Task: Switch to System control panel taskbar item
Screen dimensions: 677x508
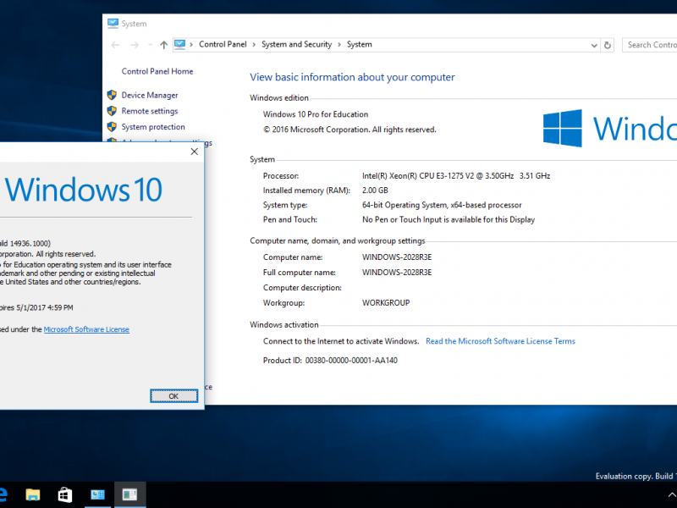Action: pos(97,494)
